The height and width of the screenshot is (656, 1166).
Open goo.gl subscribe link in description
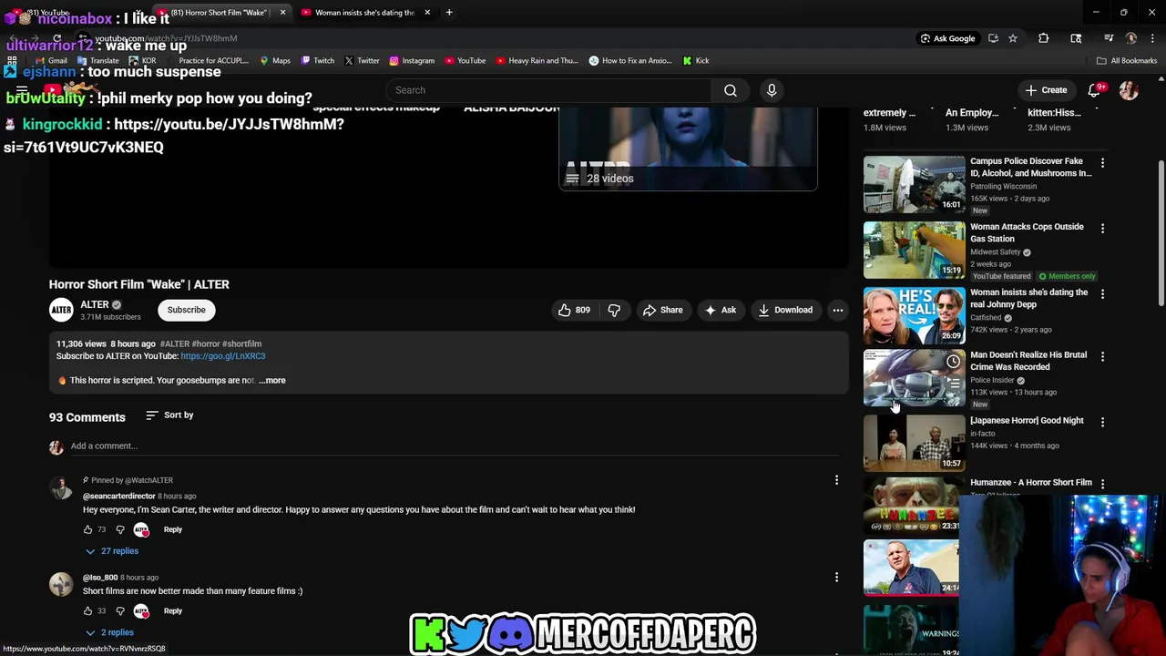pos(223,356)
